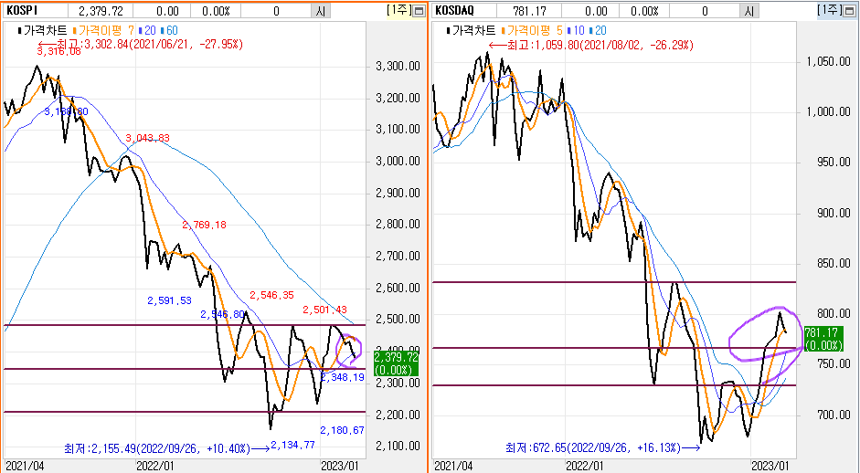Click the 20 moving average legend in KOSPI chart
This screenshot has height=473, width=860.
148,31
